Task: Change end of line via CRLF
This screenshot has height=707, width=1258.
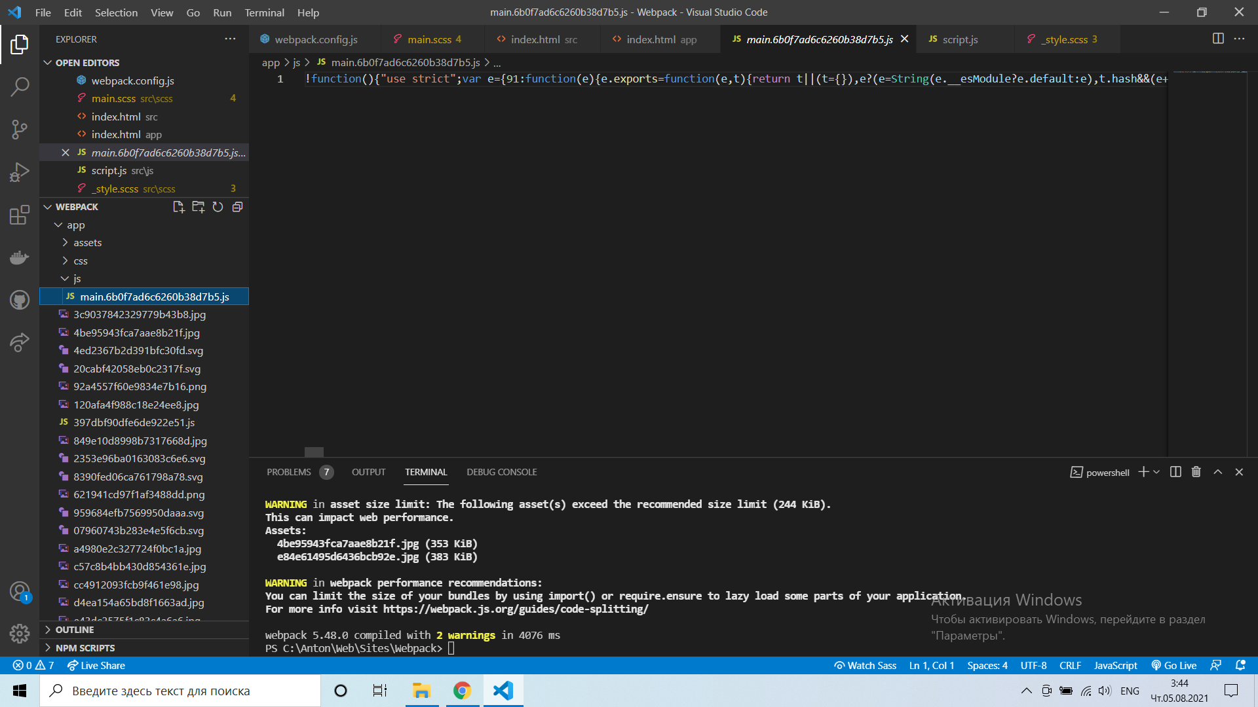Action: point(1070,665)
